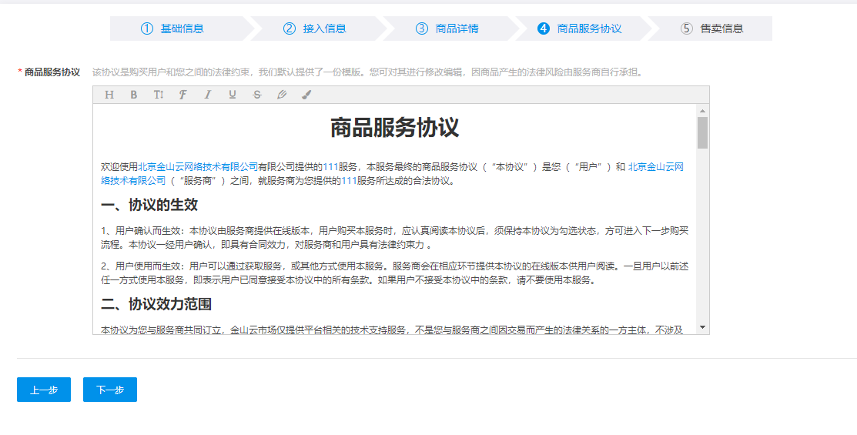Apply strikethrough formatting
857x435 pixels.
[257, 95]
